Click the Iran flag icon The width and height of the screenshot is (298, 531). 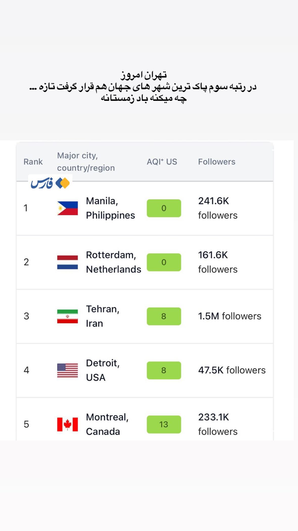coord(67,316)
